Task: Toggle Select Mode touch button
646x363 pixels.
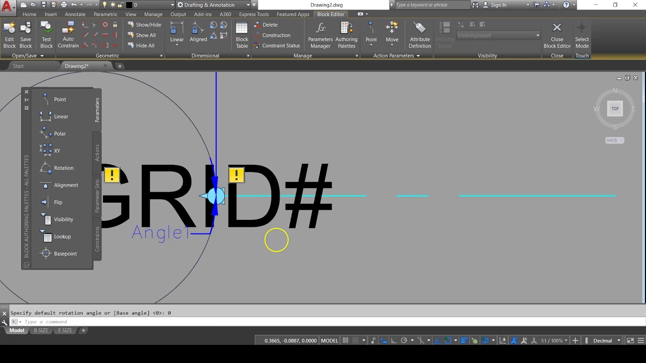Action: coord(582,35)
